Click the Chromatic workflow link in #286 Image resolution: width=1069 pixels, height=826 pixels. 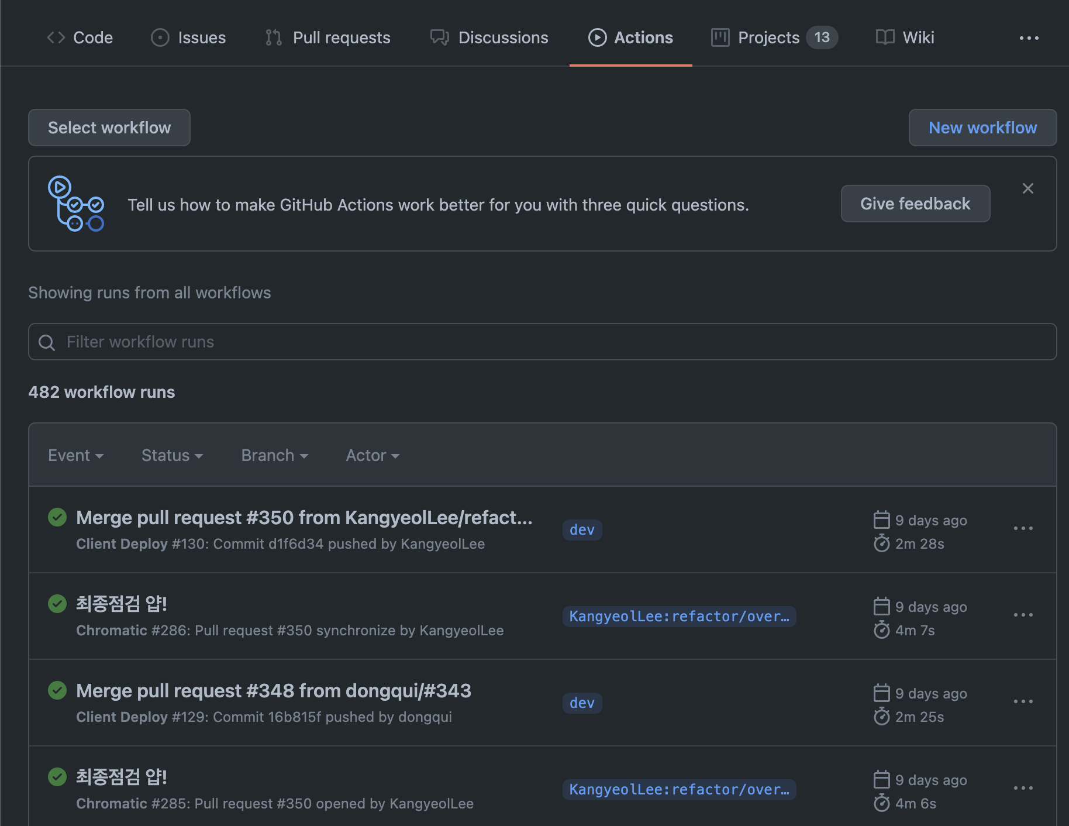click(x=112, y=631)
